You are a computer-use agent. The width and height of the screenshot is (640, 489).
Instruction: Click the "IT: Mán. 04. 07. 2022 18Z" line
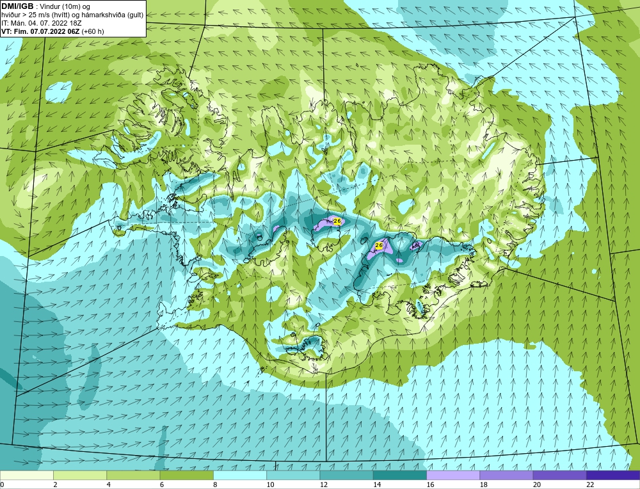click(41, 23)
